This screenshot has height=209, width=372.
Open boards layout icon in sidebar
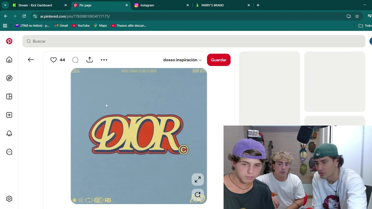pyautogui.click(x=9, y=97)
